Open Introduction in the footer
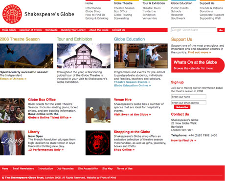225x181 pixels. point(45,168)
